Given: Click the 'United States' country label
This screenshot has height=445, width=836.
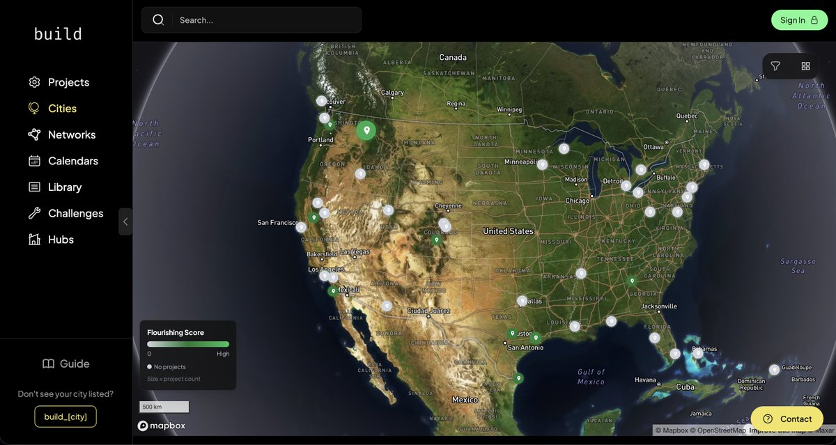Looking at the screenshot, I should tap(509, 231).
